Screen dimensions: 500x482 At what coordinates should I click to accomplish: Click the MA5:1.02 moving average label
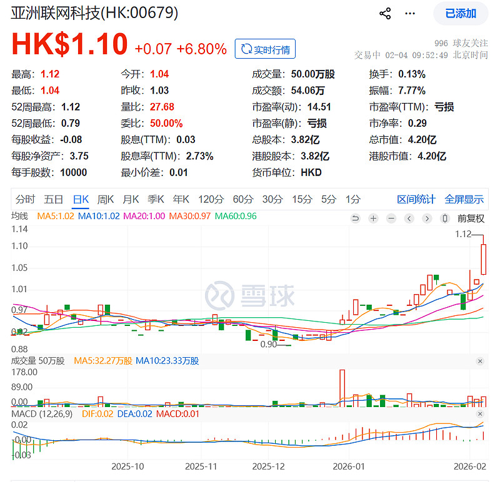(56, 216)
